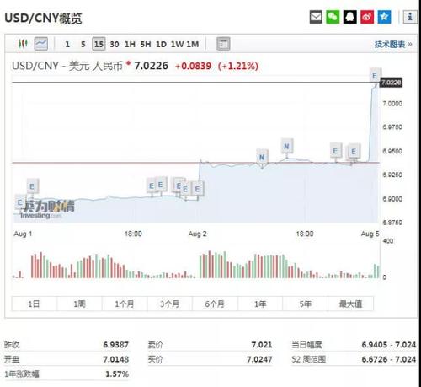Add to Qzone favorites star icon
The height and width of the screenshot is (387, 421).
point(384,17)
